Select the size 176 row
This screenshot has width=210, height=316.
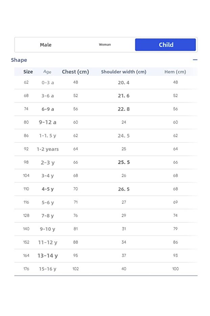tap(26, 269)
